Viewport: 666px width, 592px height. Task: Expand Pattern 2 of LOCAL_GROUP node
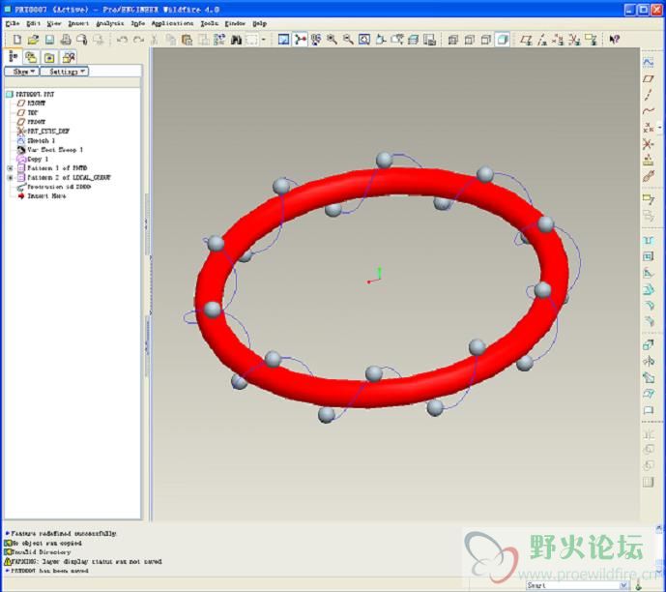coord(11,178)
